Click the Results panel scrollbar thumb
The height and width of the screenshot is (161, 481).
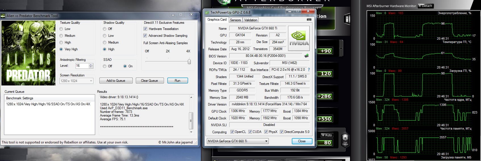point(191,121)
